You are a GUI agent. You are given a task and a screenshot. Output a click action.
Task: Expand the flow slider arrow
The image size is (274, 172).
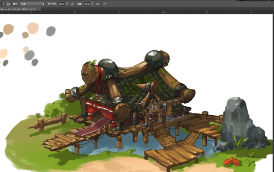pos(93,3)
